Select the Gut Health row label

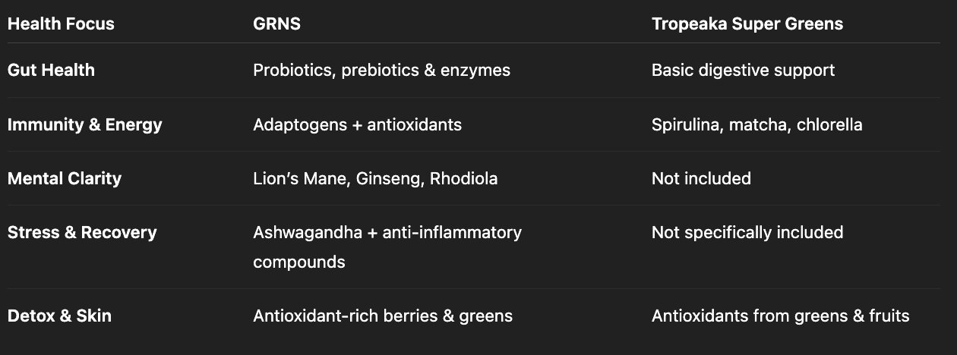coord(51,70)
